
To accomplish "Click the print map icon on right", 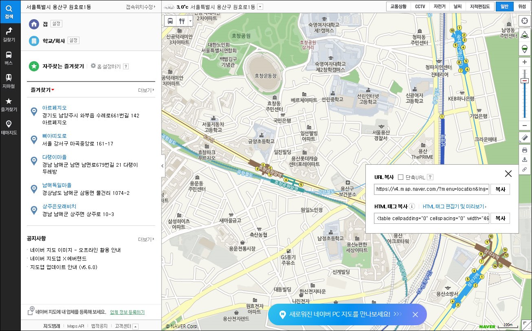I will click(x=525, y=150).
